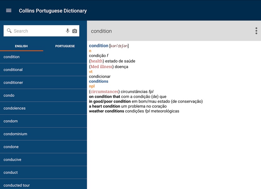Click the translation 'estado de saúde'
The width and height of the screenshot is (261, 189).
coord(120,61)
